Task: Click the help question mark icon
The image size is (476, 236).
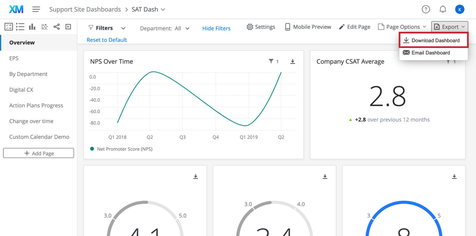Action: 426,9
